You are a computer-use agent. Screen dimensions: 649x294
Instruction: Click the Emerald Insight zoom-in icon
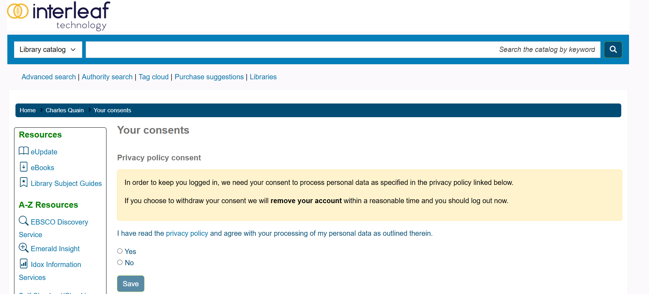[x=24, y=248]
